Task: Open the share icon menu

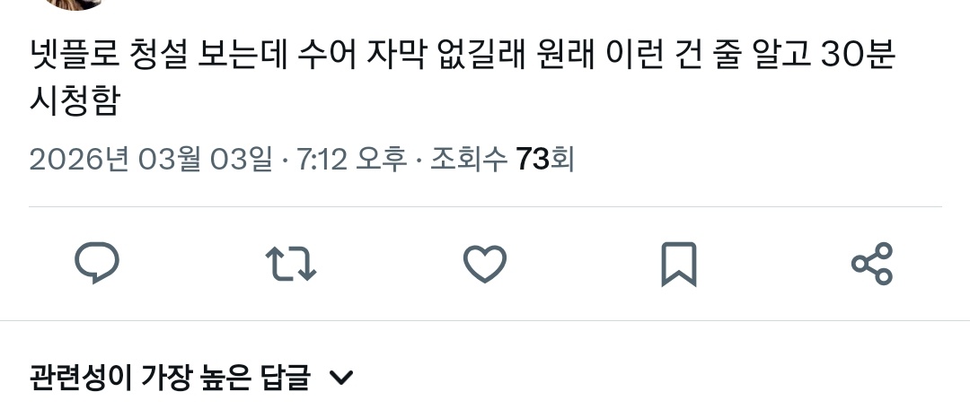Action: (872, 264)
